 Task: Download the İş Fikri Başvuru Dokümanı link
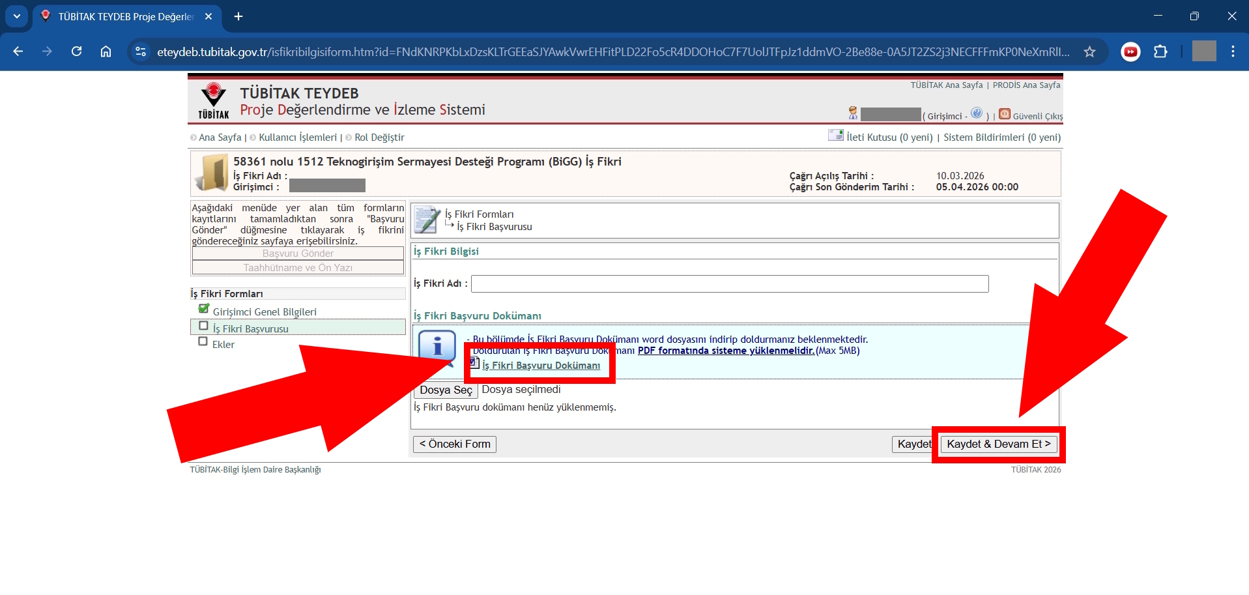click(541, 366)
